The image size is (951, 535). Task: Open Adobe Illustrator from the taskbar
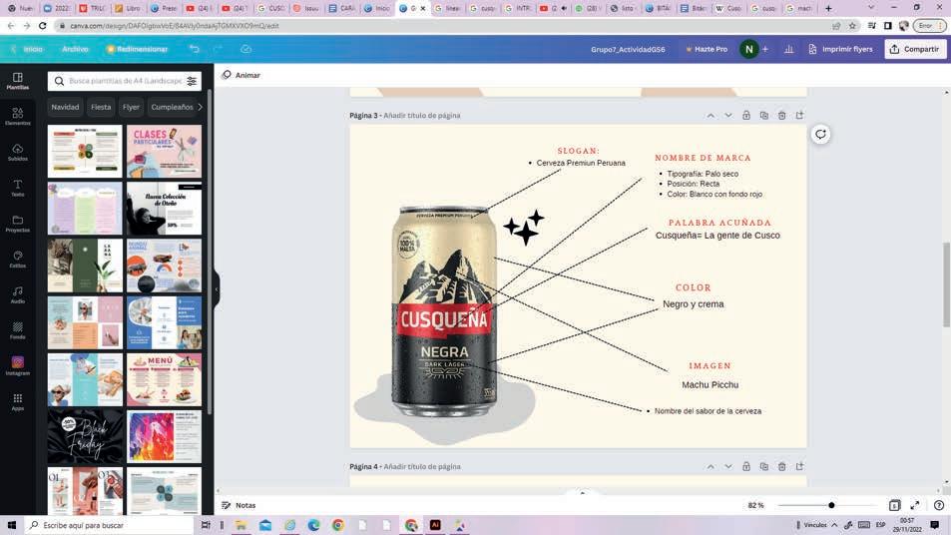(x=435, y=525)
